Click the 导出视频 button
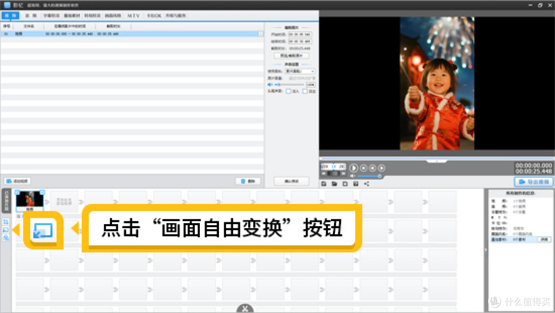555x313 pixels. coord(533,181)
